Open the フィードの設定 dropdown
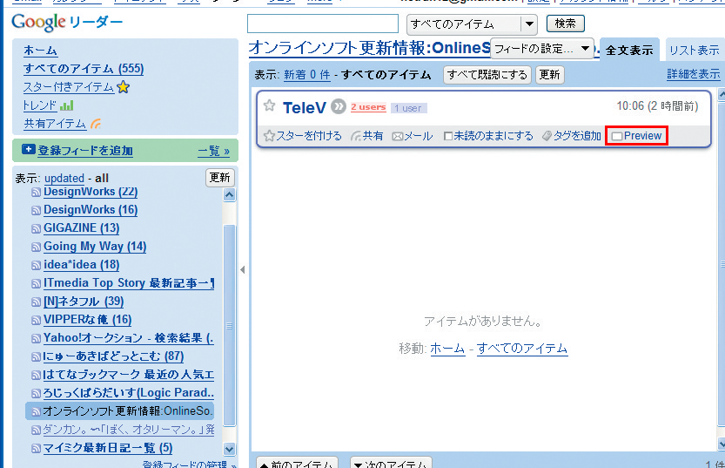Image resolution: width=725 pixels, height=468 pixels. pos(542,49)
